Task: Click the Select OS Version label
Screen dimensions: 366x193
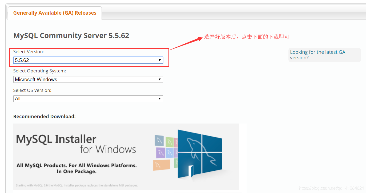Action: [x=32, y=90]
